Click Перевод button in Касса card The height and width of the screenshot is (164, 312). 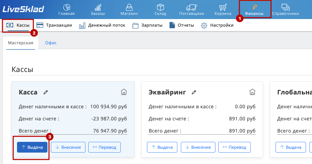coord(105,147)
